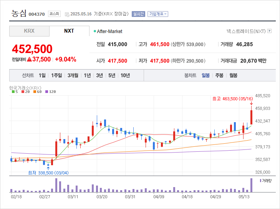Click the 03/20 date axis label
Image resolution: width=280 pixels, height=209 pixels.
click(102, 197)
